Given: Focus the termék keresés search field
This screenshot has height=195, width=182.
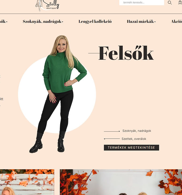Looking at the screenshot, I should [x=142, y=2].
